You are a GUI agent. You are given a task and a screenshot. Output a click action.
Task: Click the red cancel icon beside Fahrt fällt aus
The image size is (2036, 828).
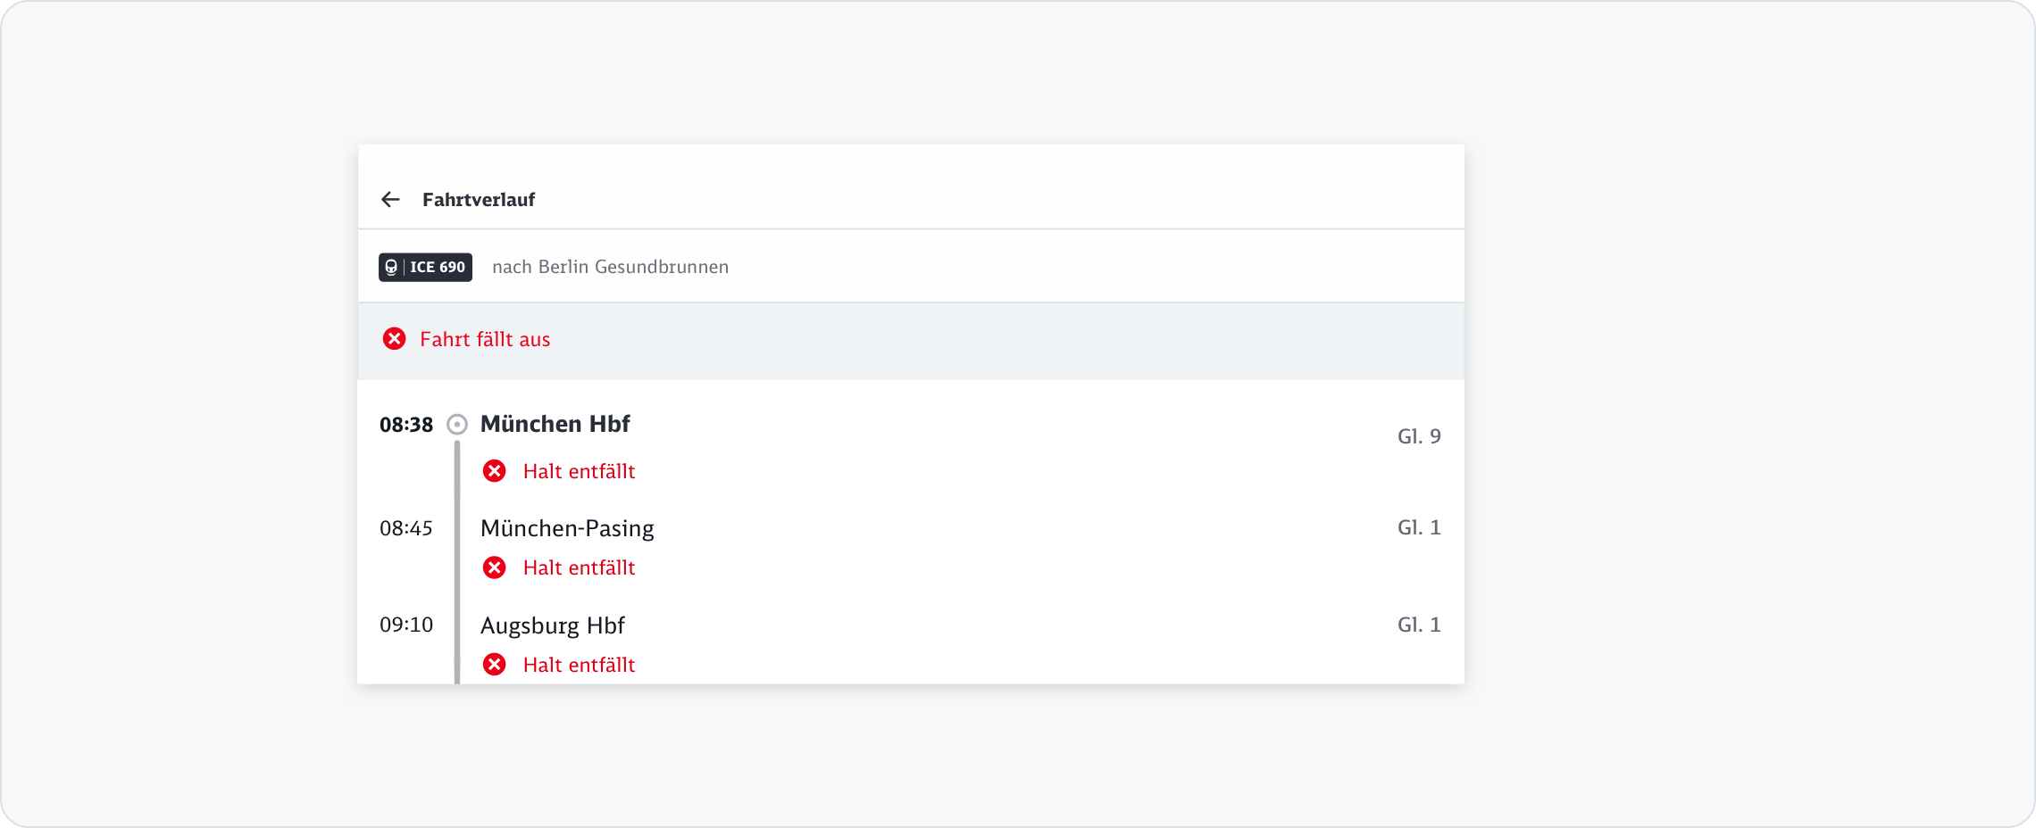(394, 339)
